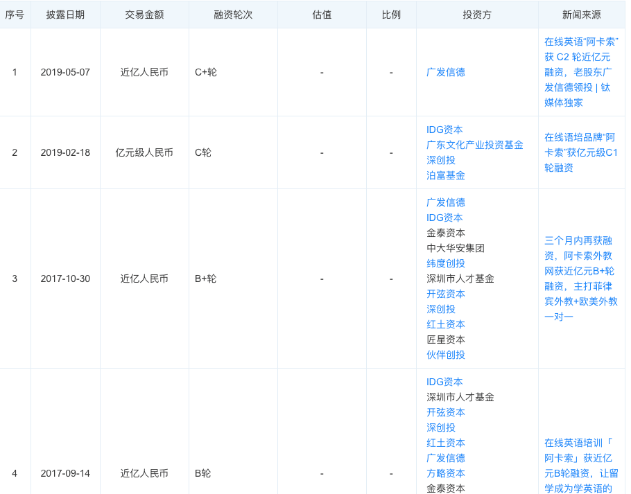Select the 序号 column header
Viewport: 631px width, 494px height.
[x=15, y=15]
